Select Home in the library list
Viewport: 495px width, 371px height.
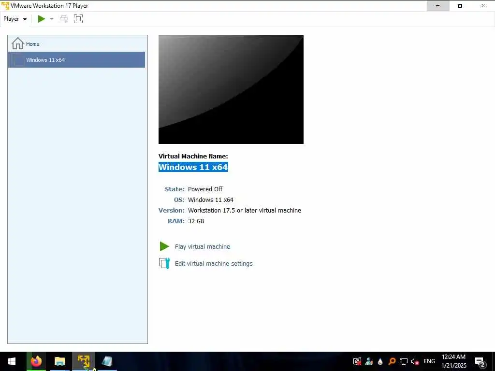click(x=76, y=44)
